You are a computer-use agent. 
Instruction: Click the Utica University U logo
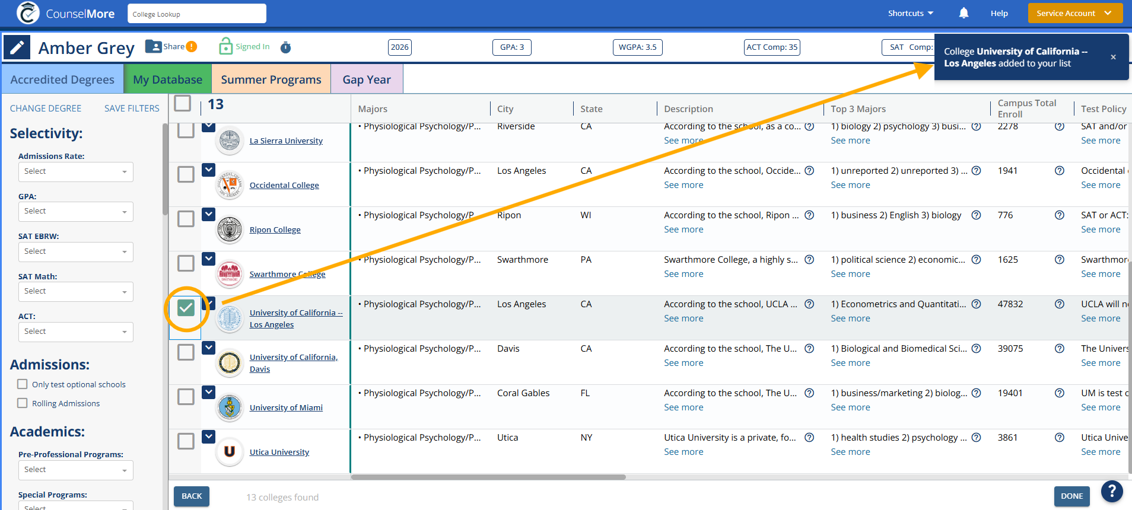pyautogui.click(x=230, y=452)
